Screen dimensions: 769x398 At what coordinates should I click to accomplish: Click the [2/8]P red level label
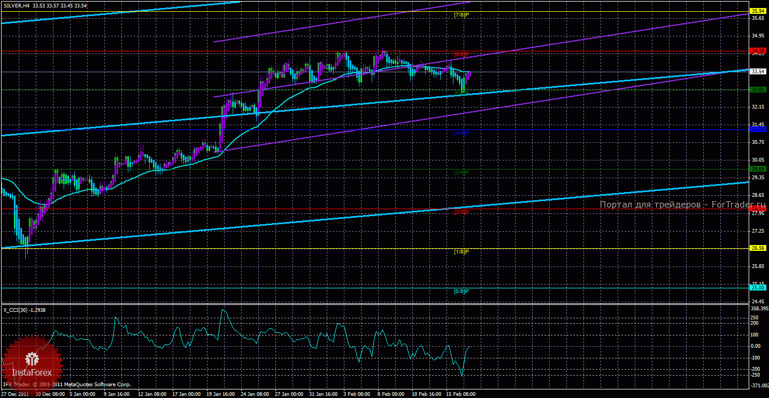[461, 212]
